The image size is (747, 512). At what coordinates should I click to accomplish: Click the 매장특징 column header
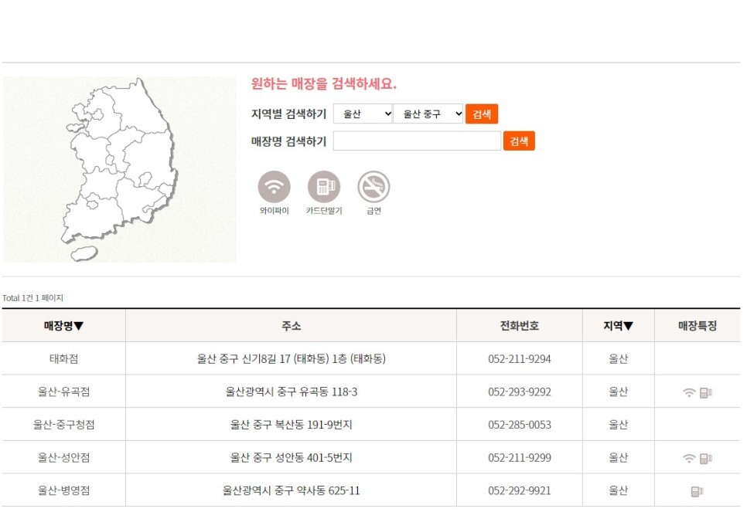(x=698, y=326)
